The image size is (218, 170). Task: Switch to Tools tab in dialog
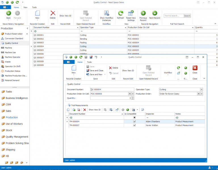(x=89, y=62)
